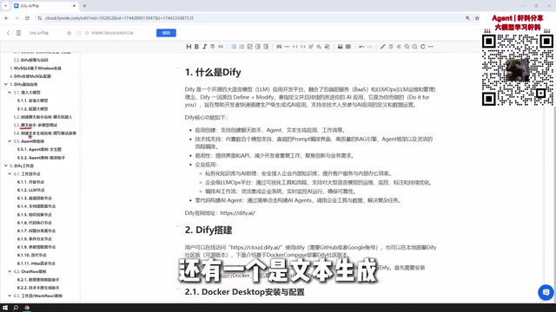Insert an image into the note
The width and height of the screenshot is (556, 312).
tap(340, 47)
